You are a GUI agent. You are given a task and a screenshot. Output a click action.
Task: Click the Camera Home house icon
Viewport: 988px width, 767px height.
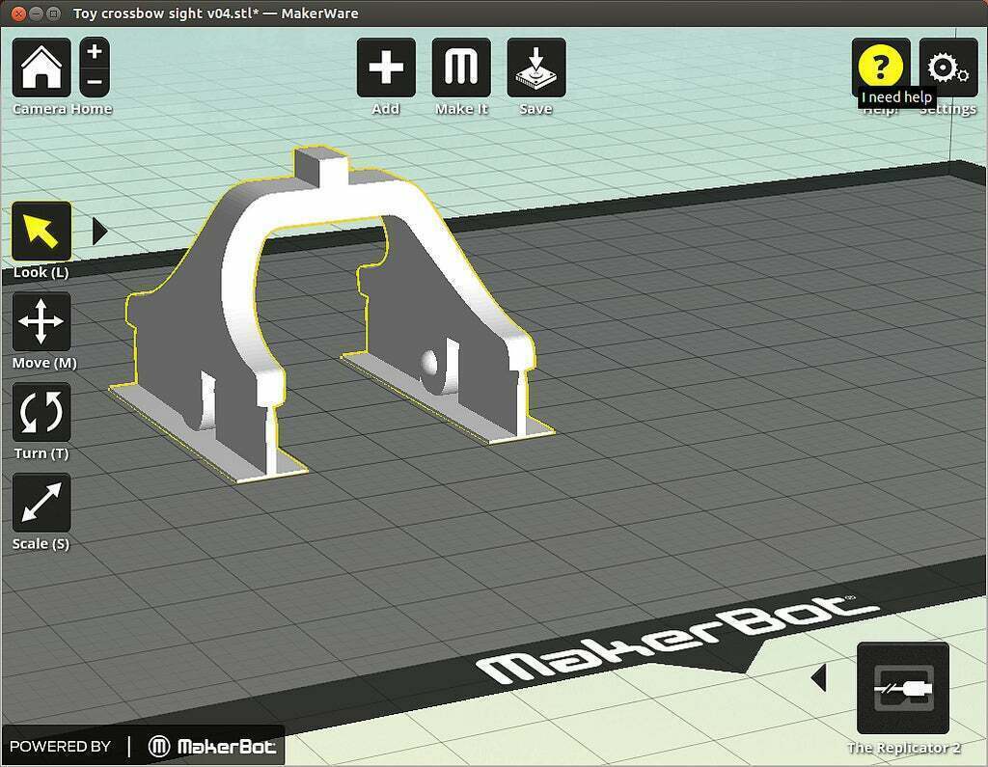point(41,68)
